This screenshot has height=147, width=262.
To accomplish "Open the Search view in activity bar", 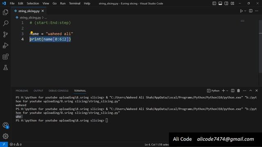I will click(5, 23).
